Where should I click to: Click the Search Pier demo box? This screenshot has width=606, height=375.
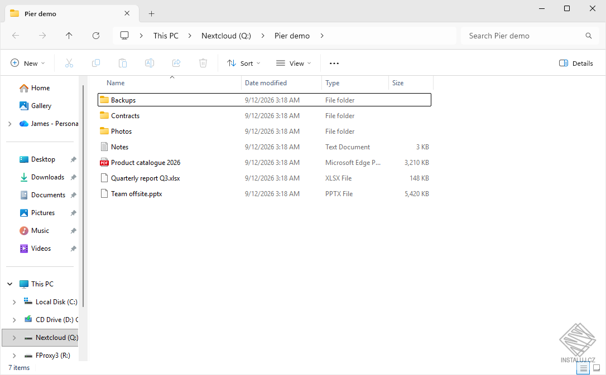530,36
